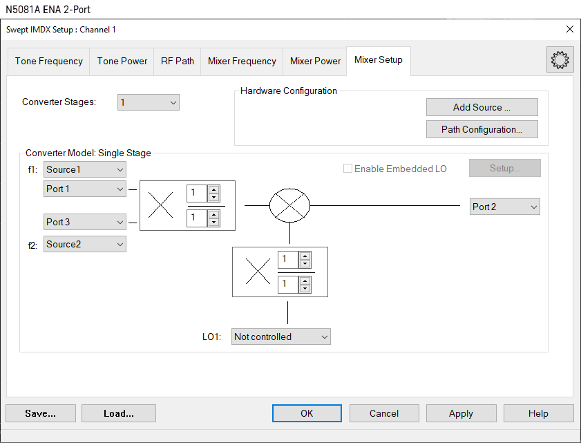Screen dimensions: 581x443
Task: Decrease the input denominator spinner value
Action: (214, 223)
